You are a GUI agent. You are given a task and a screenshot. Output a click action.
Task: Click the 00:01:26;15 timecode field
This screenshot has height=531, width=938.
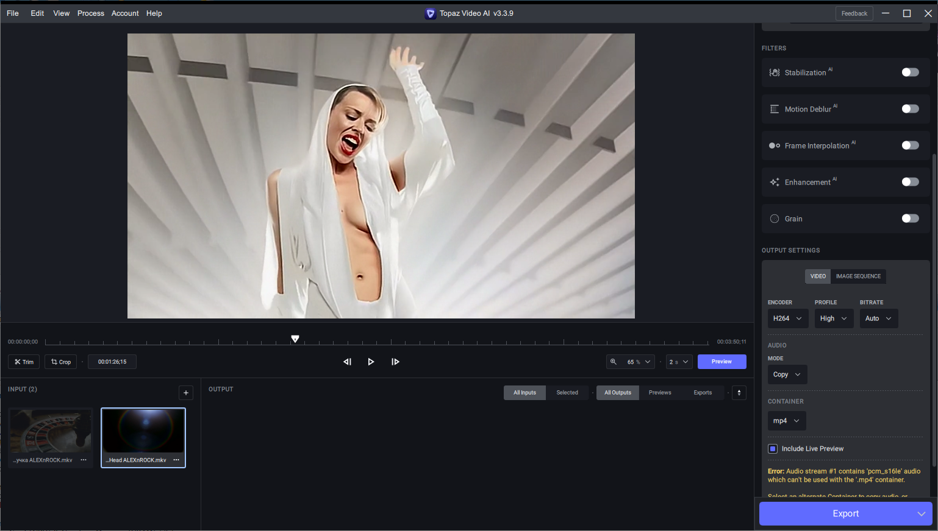point(112,362)
